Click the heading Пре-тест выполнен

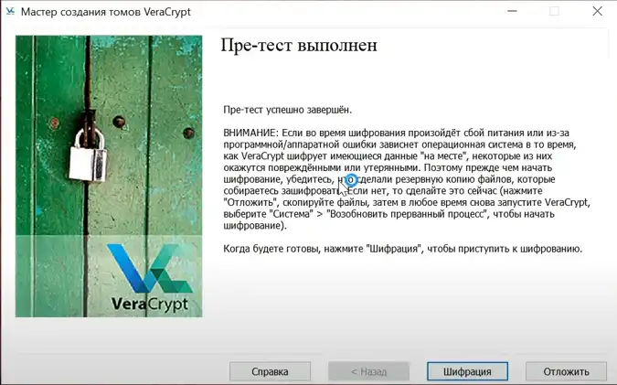(x=299, y=47)
